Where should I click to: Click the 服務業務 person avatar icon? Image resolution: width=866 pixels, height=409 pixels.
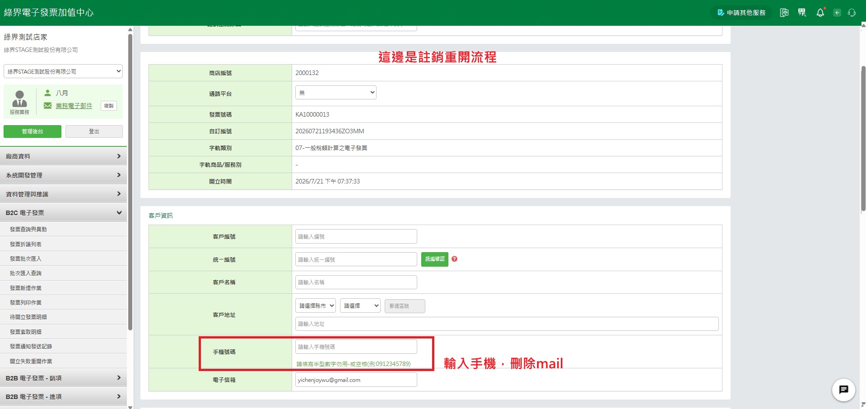coord(19,99)
